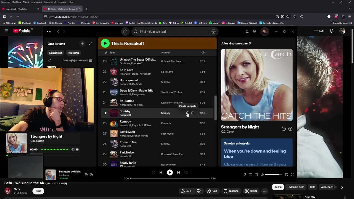Viewport: 354px width, 199px height.
Task: Open Stiletto album link for Unconquered
Action: click(x=165, y=82)
